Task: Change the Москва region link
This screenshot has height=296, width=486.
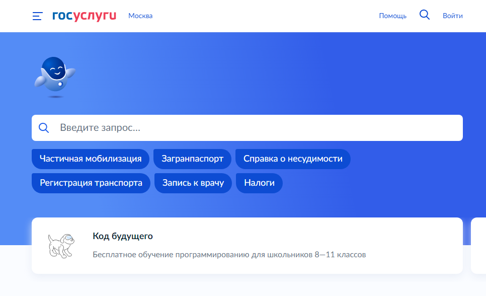Action: [x=140, y=16]
